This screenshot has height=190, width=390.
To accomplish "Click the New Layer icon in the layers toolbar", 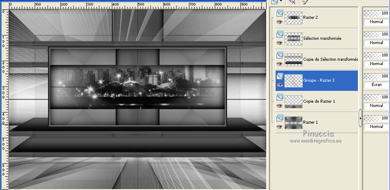I will (x=275, y=1).
